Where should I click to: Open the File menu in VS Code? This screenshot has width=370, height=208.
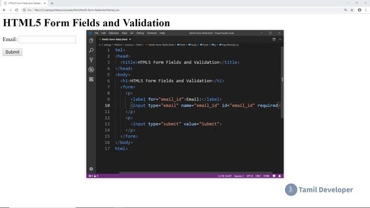pyautogui.click(x=97, y=34)
